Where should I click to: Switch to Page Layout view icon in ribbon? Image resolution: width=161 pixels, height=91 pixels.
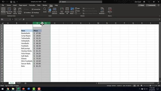(x=15, y=11)
